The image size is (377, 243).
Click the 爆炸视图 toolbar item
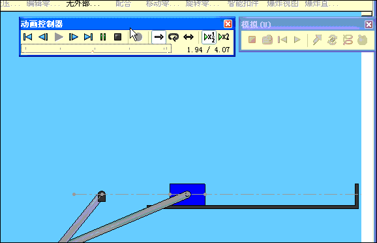point(282,4)
